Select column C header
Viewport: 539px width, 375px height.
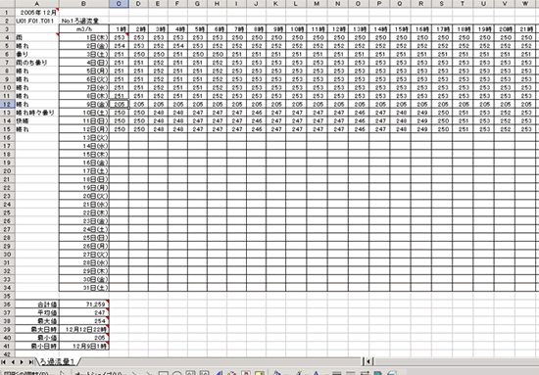pyautogui.click(x=119, y=4)
